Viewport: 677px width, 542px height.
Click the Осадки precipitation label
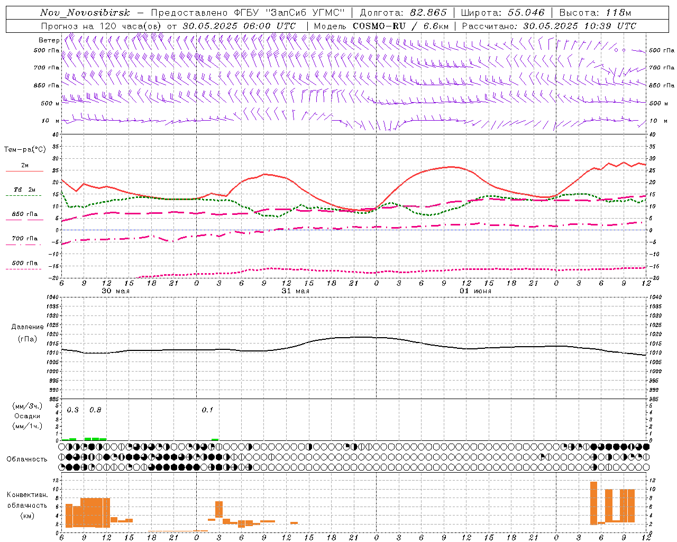pyautogui.click(x=28, y=416)
